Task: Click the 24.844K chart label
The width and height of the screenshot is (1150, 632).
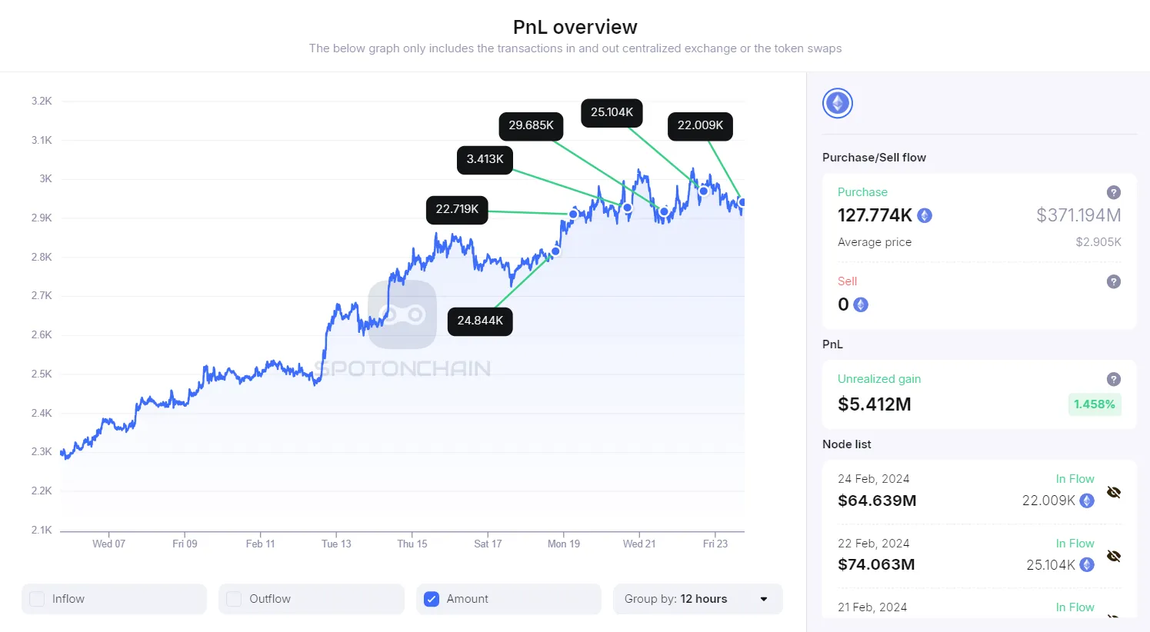Action: (480, 321)
